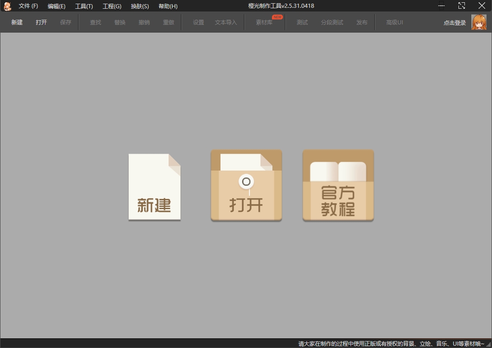The width and height of the screenshot is (492, 348).
Task: Click 文本导入 in the toolbar
Action: [x=226, y=22]
